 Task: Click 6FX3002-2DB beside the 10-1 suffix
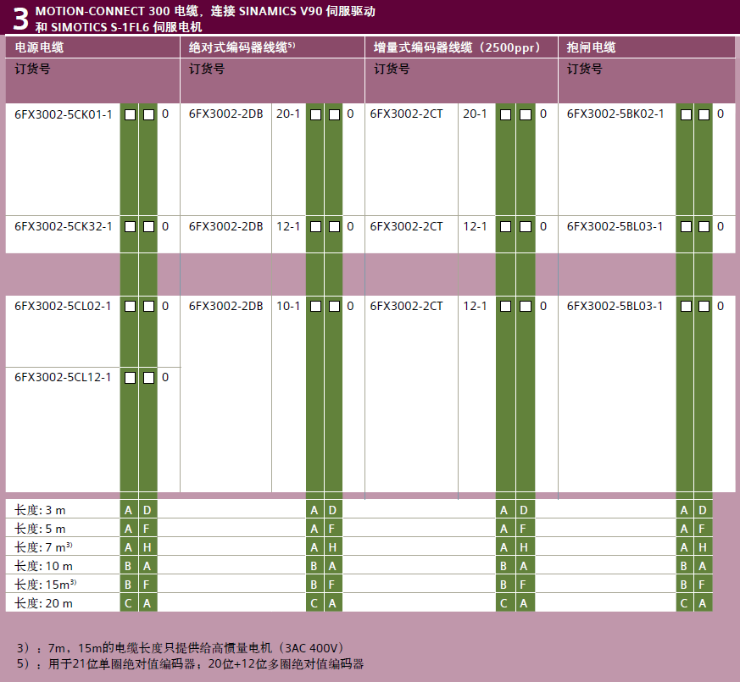point(225,306)
